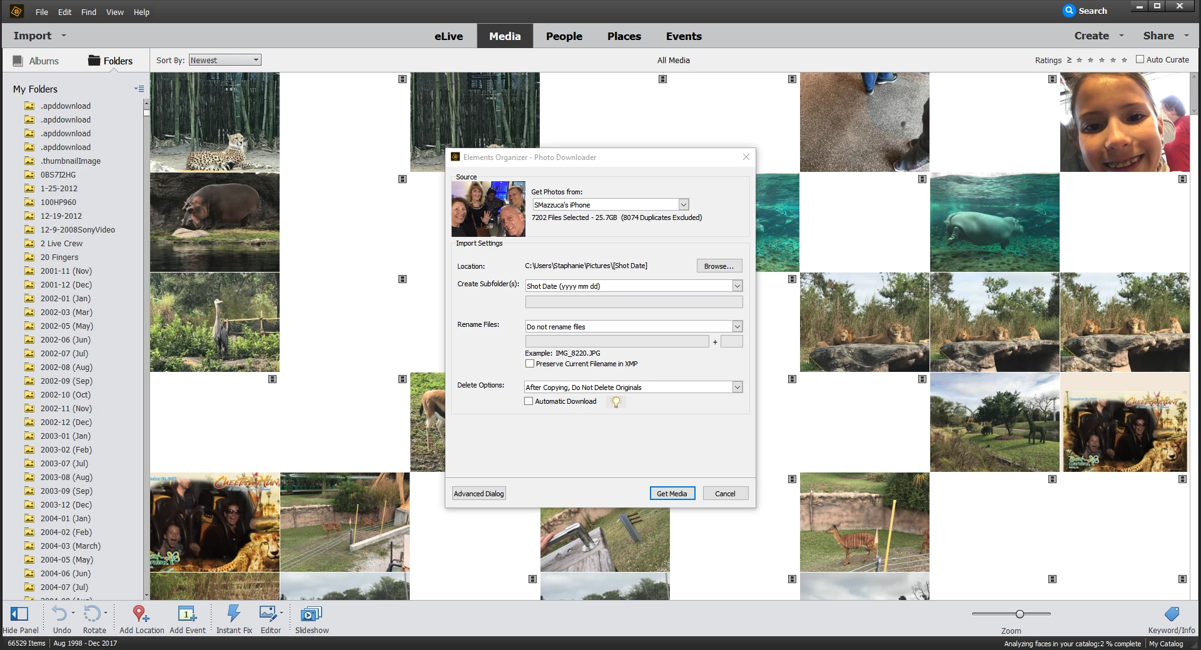
Task: Click the Rotate icon
Action: pyautogui.click(x=92, y=614)
